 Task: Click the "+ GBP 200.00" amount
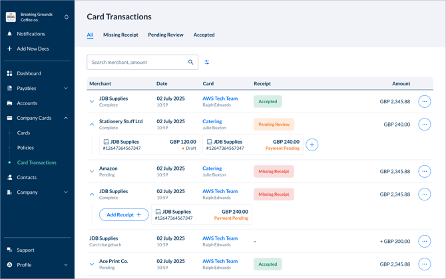pyautogui.click(x=395, y=241)
